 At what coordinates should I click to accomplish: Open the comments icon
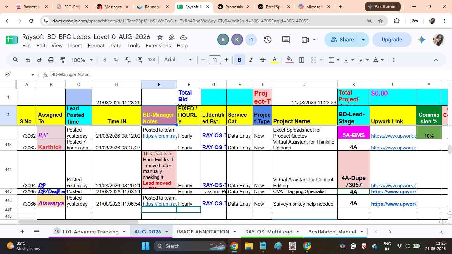coord(286,40)
